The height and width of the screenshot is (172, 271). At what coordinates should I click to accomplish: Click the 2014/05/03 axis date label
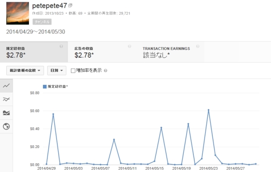[x=74, y=168]
